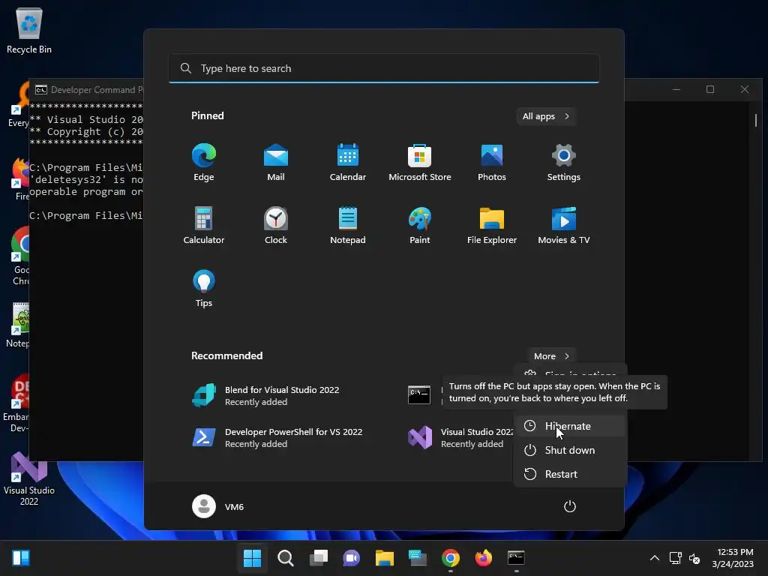
Task: Choose Shut down in the power menu
Action: point(569,450)
